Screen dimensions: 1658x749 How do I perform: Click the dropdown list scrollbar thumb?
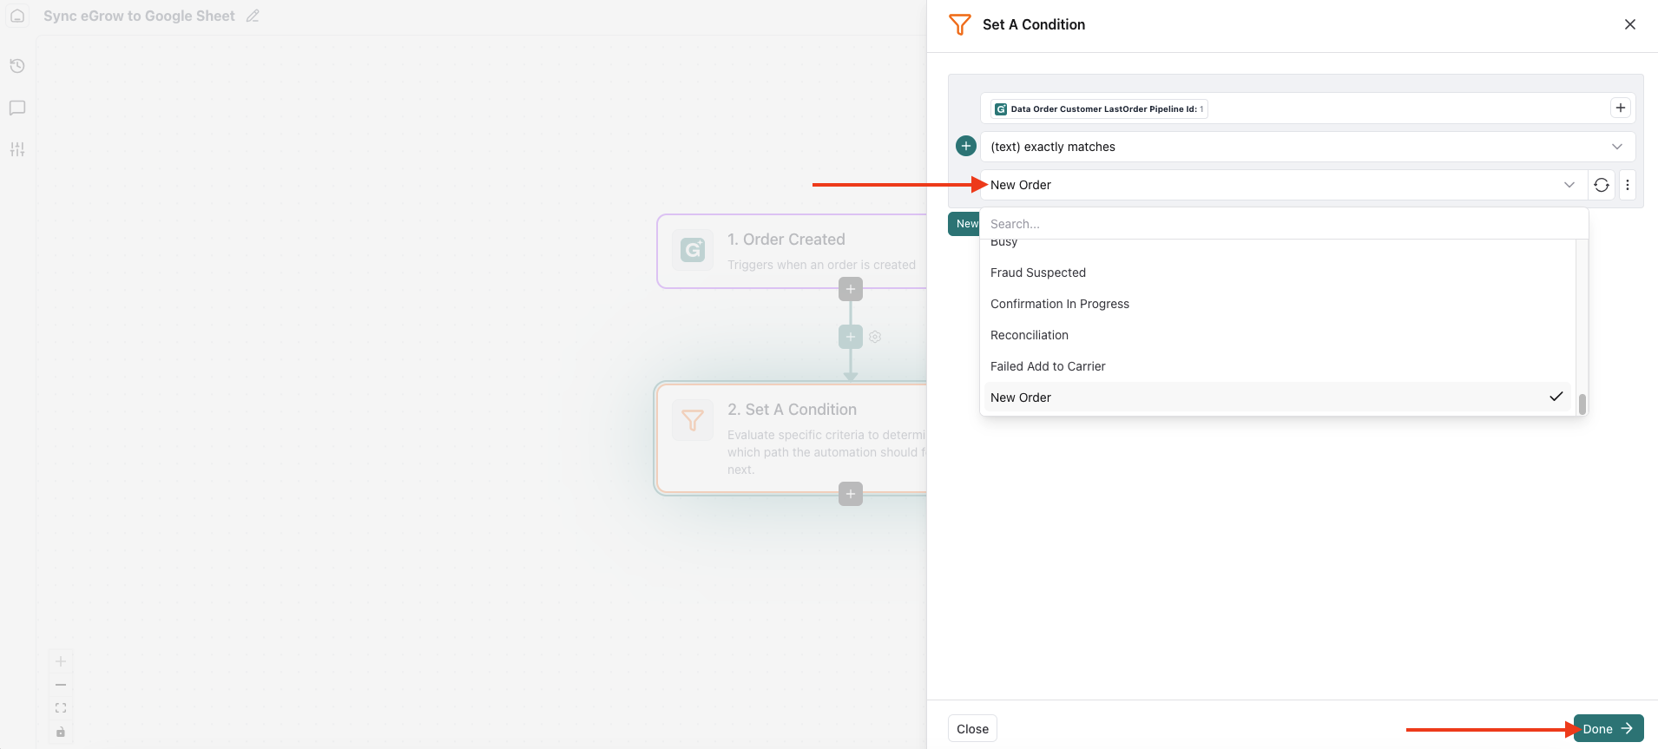1582,404
